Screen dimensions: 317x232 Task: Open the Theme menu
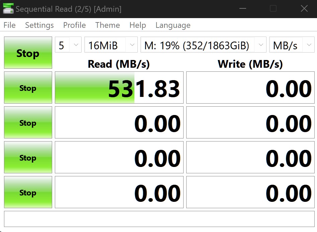click(108, 25)
